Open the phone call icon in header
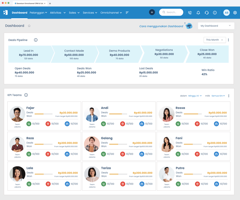This screenshot has height=200, width=240. tap(190, 13)
